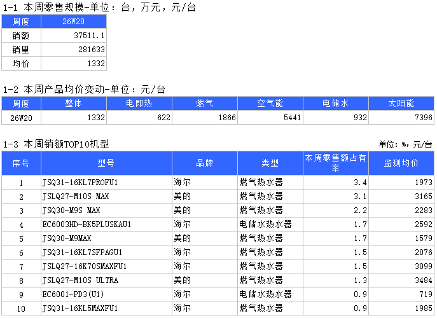Click the monitored price 2283
Screen dimensions: 437x318
[424, 210]
